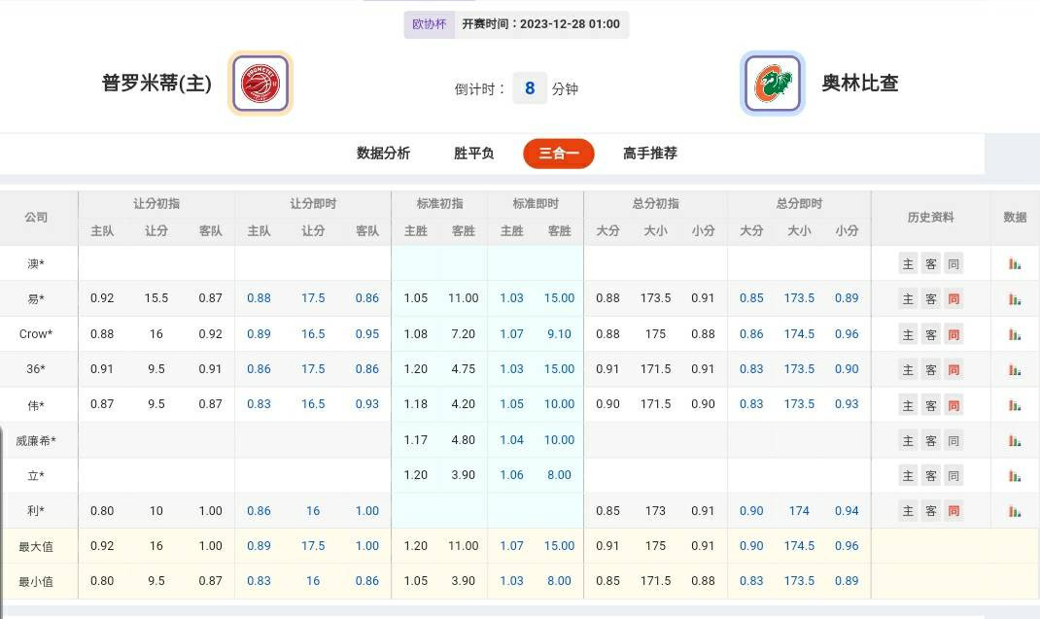
Task: Open data chart icon for Crow* row
Action: 1014,334
